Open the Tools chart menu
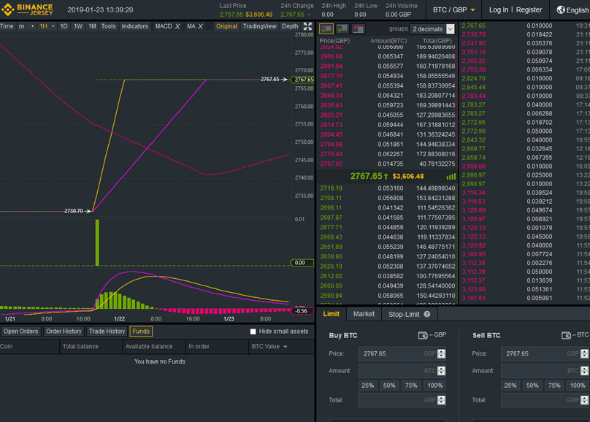The height and width of the screenshot is (422, 590). point(108,26)
